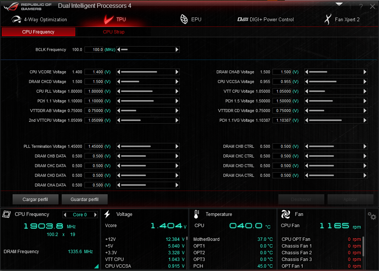The height and width of the screenshot is (271, 379).
Task: Click the DRAM CHCD Voltage slider
Action: coord(148,82)
